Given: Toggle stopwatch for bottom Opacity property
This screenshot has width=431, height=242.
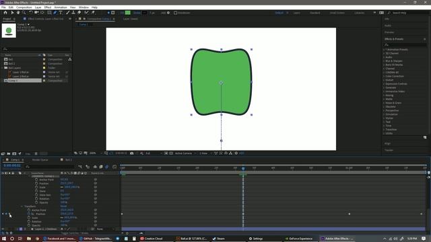Looking at the screenshot, I should (x=29, y=225).
